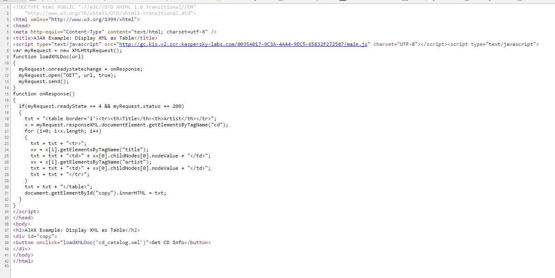Click line number 1 in the gutter

coord(7,7)
